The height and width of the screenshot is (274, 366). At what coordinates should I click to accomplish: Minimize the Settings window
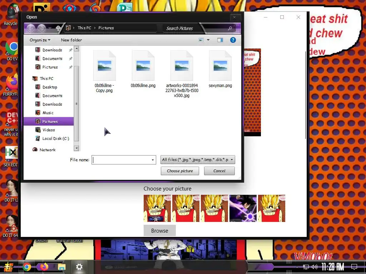pyautogui.click(x=266, y=17)
